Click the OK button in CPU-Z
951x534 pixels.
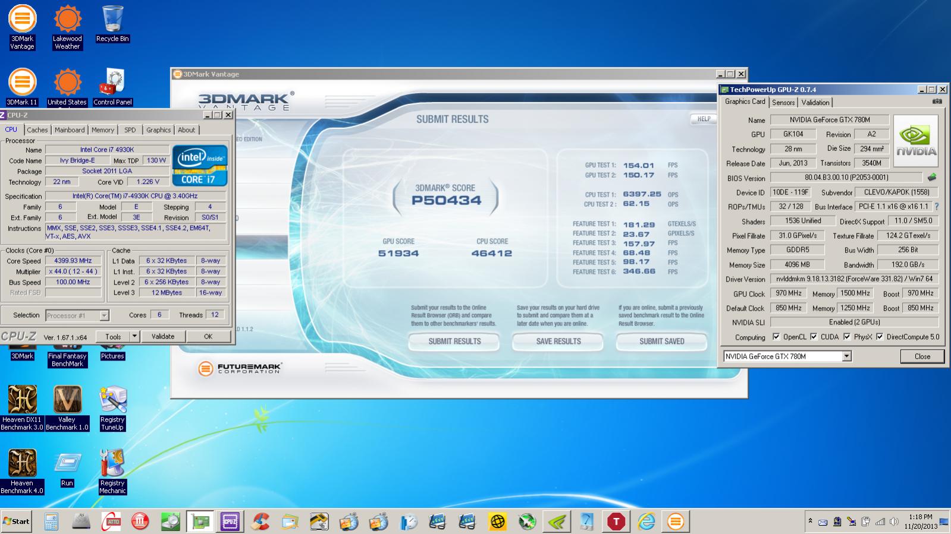tap(208, 336)
